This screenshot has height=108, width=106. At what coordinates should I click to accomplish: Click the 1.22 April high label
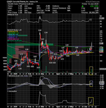click(67, 45)
